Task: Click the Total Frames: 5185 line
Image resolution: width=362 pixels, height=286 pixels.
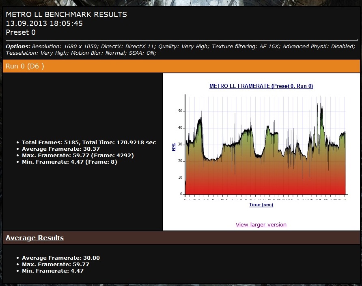Action: [x=89, y=143]
